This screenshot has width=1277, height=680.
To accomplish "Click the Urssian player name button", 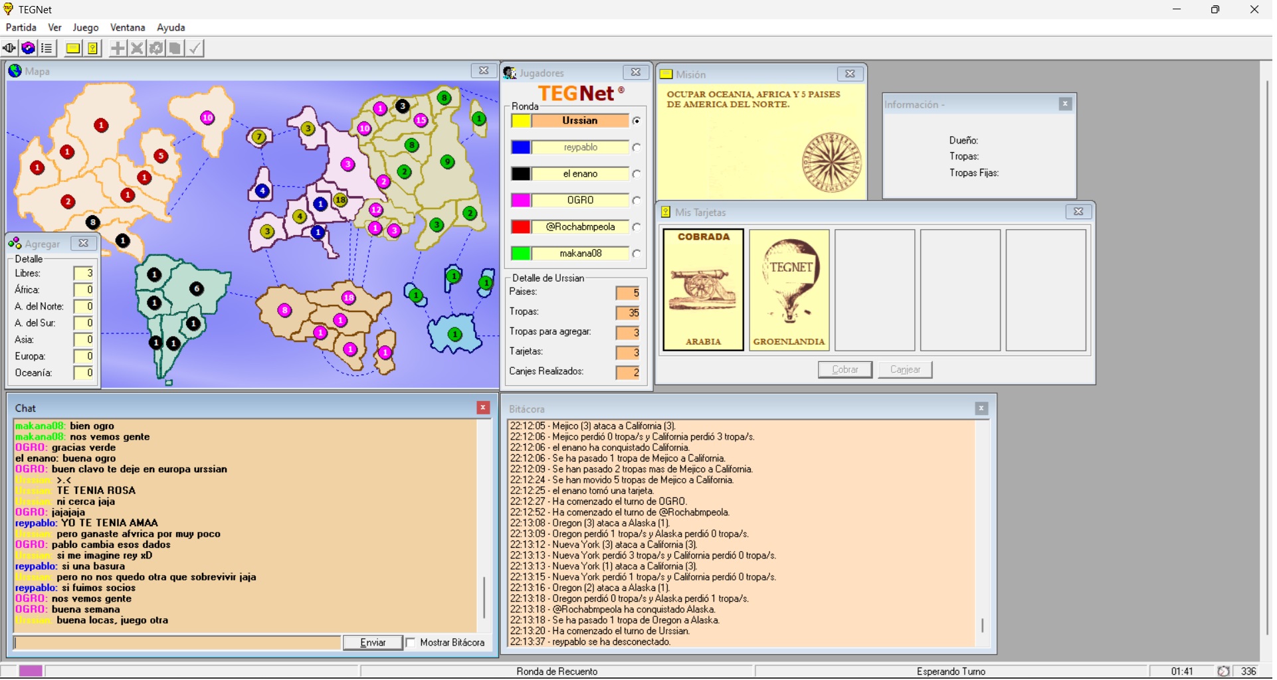I will click(580, 121).
